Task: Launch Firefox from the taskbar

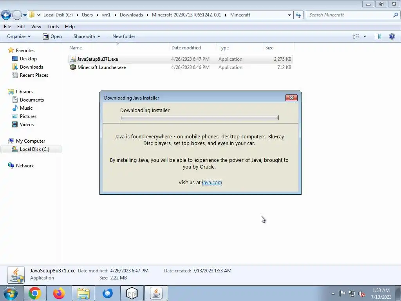Action: (x=59, y=293)
